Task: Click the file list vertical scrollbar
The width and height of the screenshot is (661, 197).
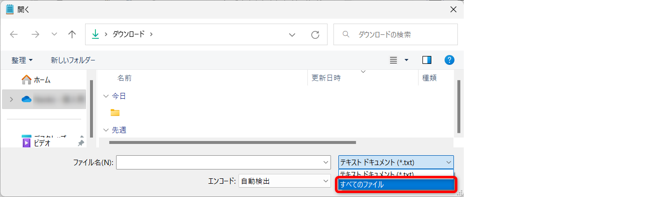Action: click(x=459, y=106)
